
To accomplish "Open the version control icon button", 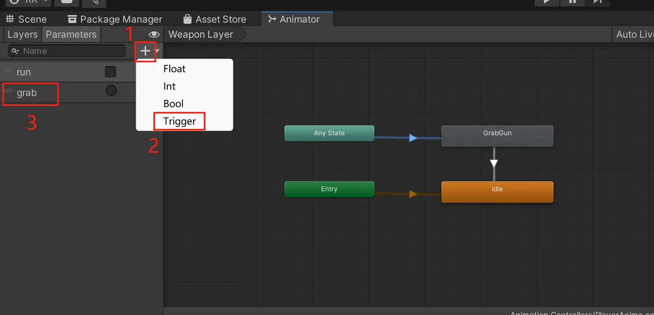I will pos(94,2).
